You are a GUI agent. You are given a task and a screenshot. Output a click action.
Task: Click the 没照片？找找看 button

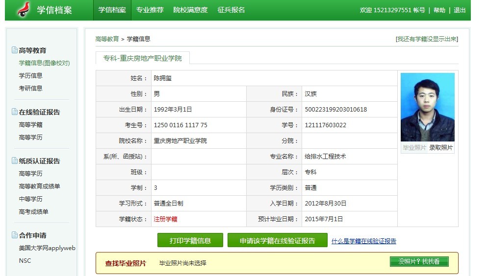coord(419,261)
